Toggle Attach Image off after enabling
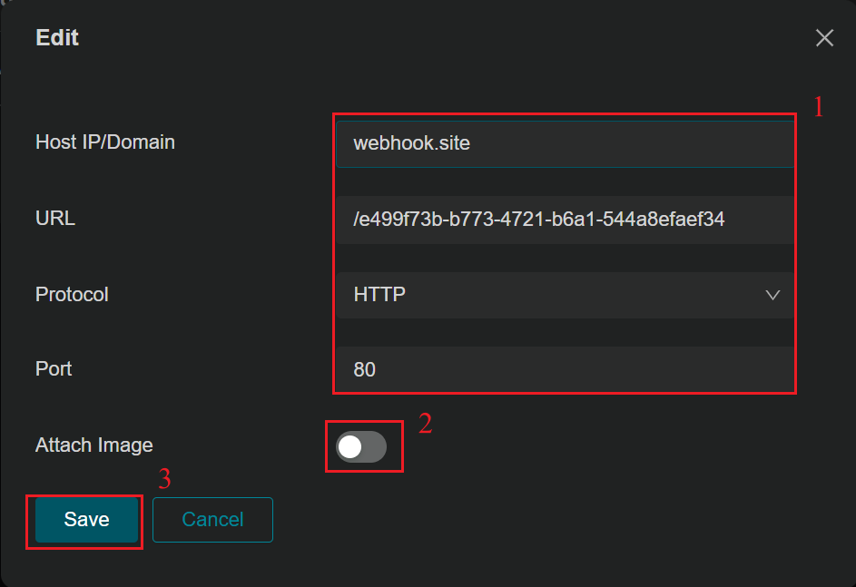This screenshot has width=856, height=587. click(364, 445)
